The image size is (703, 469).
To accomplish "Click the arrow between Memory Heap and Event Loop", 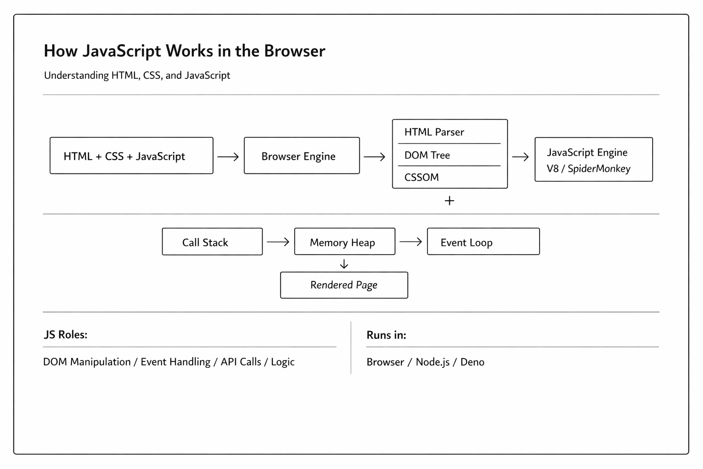I will 411,241.
